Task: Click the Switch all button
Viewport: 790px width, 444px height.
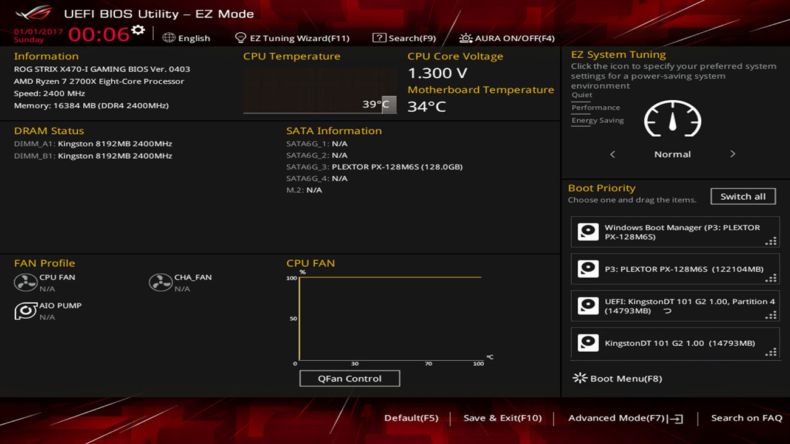Action: pyautogui.click(x=743, y=196)
